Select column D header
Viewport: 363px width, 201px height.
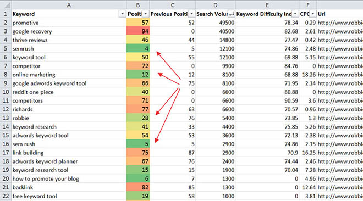pos(215,5)
